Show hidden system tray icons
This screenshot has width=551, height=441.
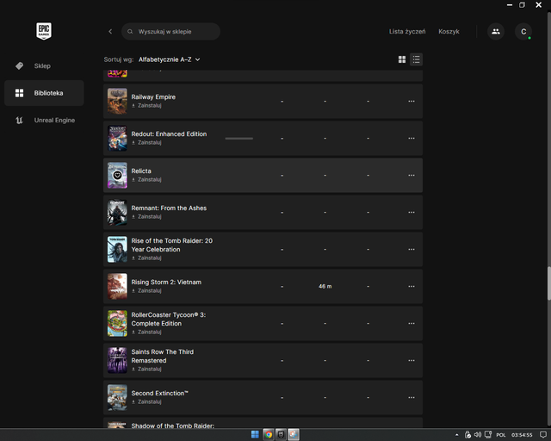(x=456, y=435)
